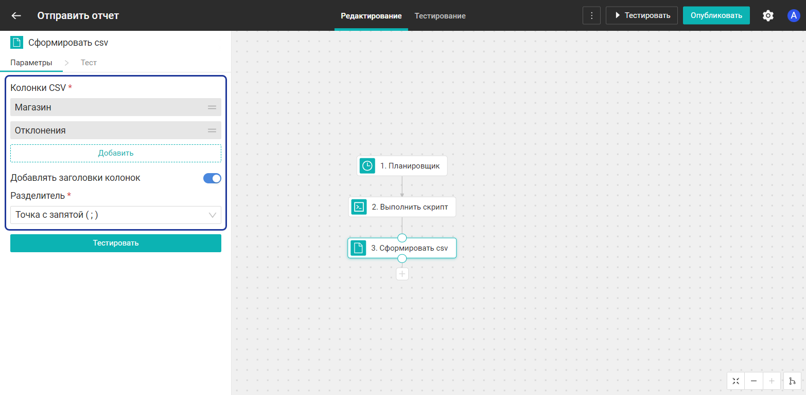This screenshot has height=395, width=806.
Task: Click the top 'Тестировать' button with play icon
Action: (642, 15)
